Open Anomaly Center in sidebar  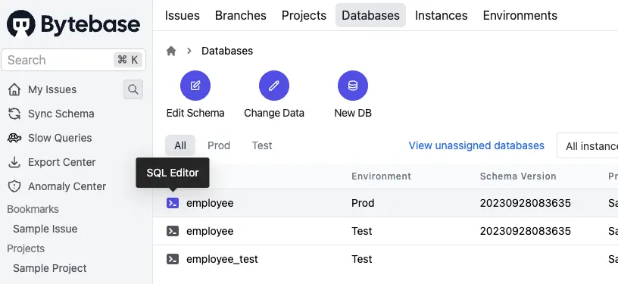[x=67, y=186]
